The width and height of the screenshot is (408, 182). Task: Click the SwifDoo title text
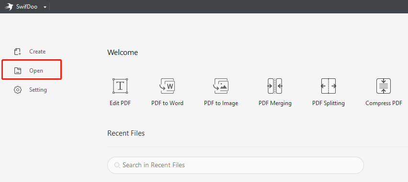point(27,7)
